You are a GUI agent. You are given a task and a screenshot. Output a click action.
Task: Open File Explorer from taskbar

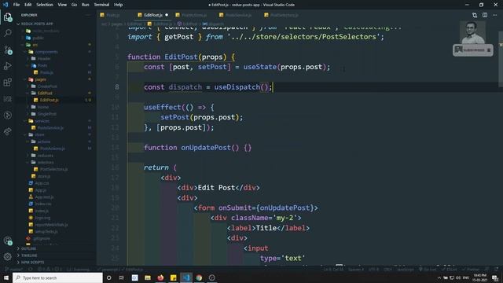tap(148, 277)
